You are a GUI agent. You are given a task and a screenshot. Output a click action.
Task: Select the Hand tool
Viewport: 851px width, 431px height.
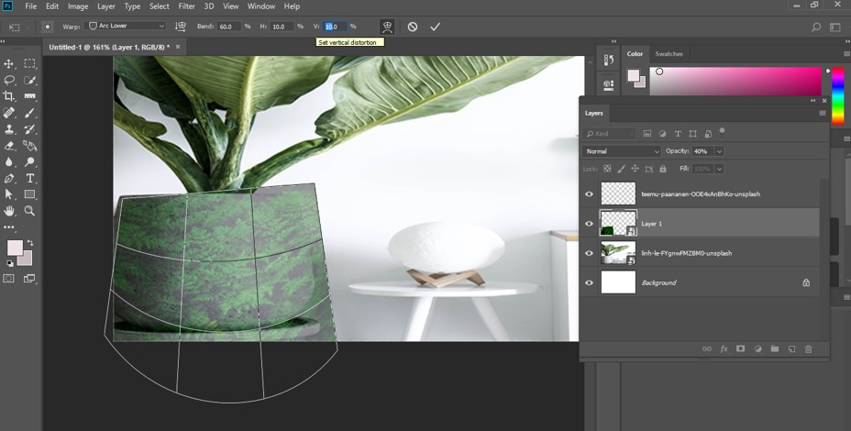tap(9, 211)
